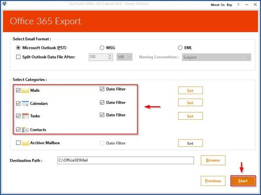Click the Archive Mailbox label
The height and width of the screenshot is (195, 261).
(45, 143)
